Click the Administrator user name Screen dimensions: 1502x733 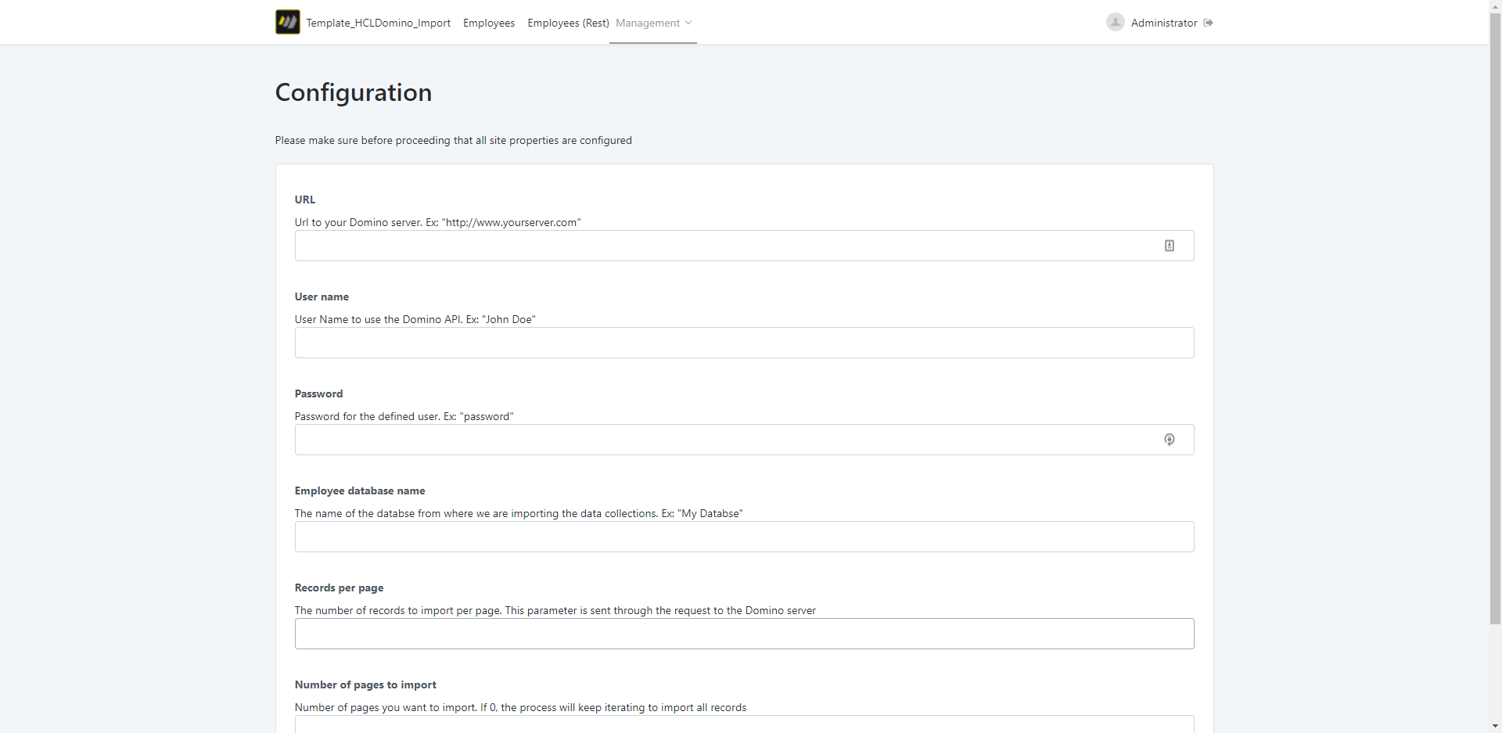point(1164,23)
